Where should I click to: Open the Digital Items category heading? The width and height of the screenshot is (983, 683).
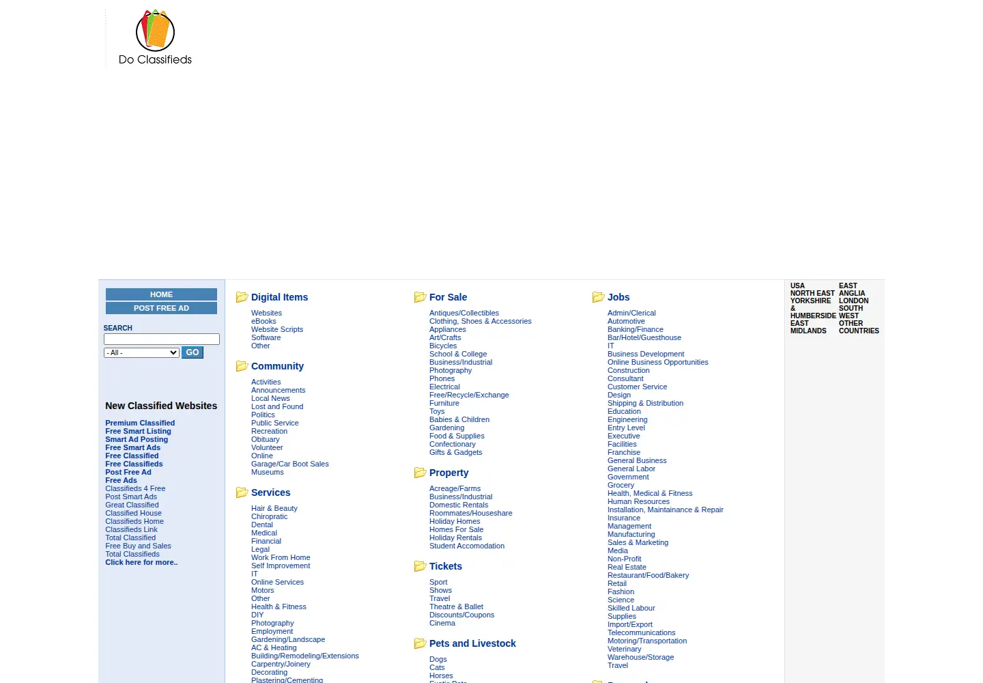tap(279, 297)
